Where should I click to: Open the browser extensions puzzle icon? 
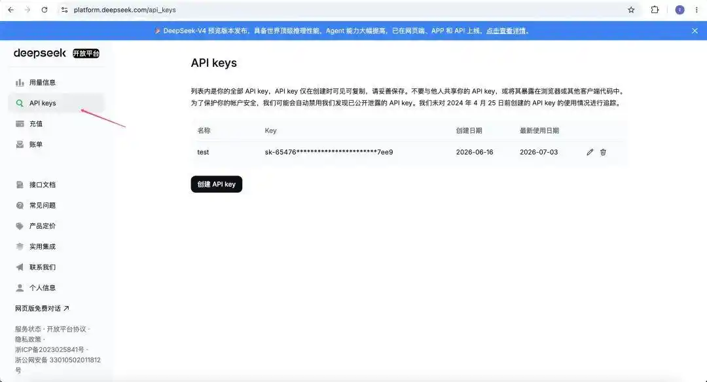click(x=655, y=9)
